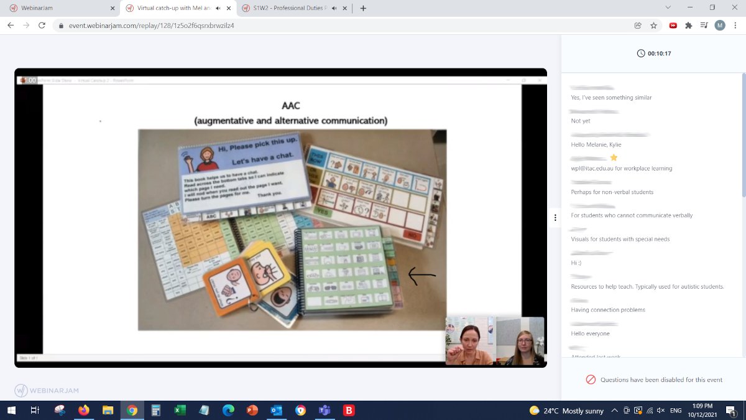The image size is (746, 420).
Task: Click the chat panel scrollbar
Action: tap(744, 134)
